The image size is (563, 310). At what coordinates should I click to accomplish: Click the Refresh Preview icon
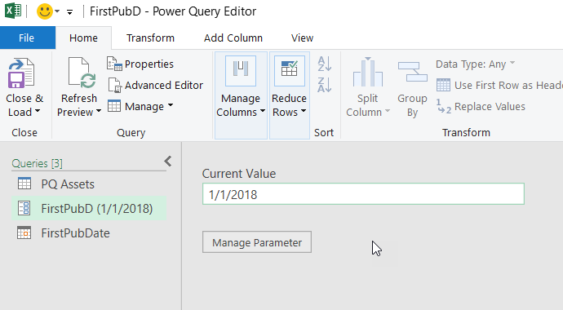(82, 73)
